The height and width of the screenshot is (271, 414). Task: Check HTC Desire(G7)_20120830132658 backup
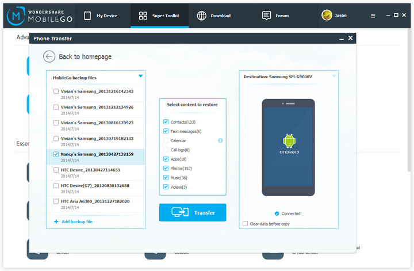[56, 186]
